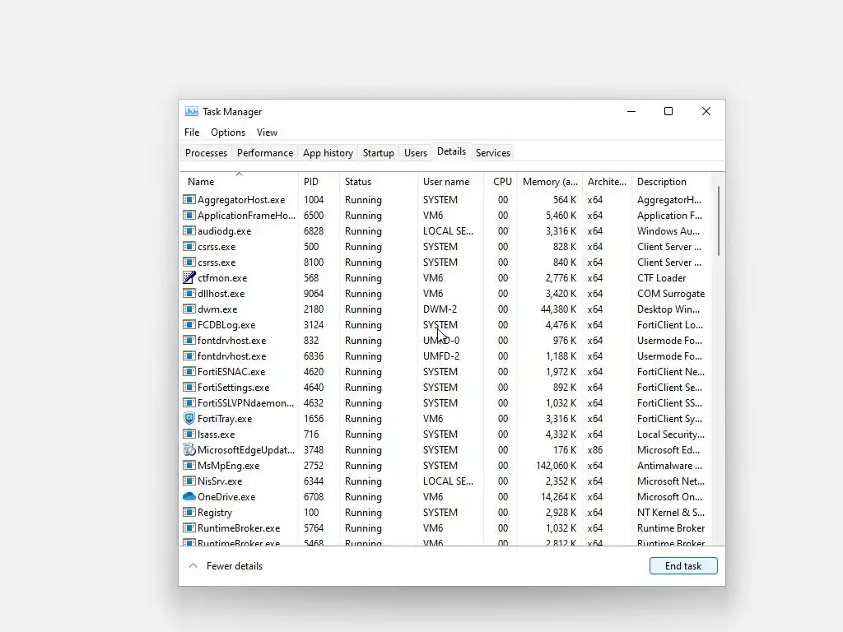Click the OneDrive.exe cloud icon
This screenshot has width=843, height=632.
pyautogui.click(x=189, y=496)
